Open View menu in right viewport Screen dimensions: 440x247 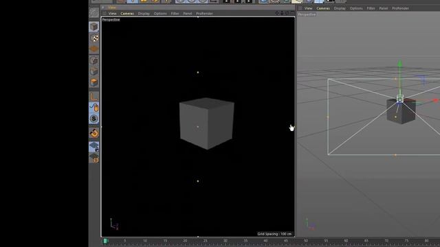point(308,8)
